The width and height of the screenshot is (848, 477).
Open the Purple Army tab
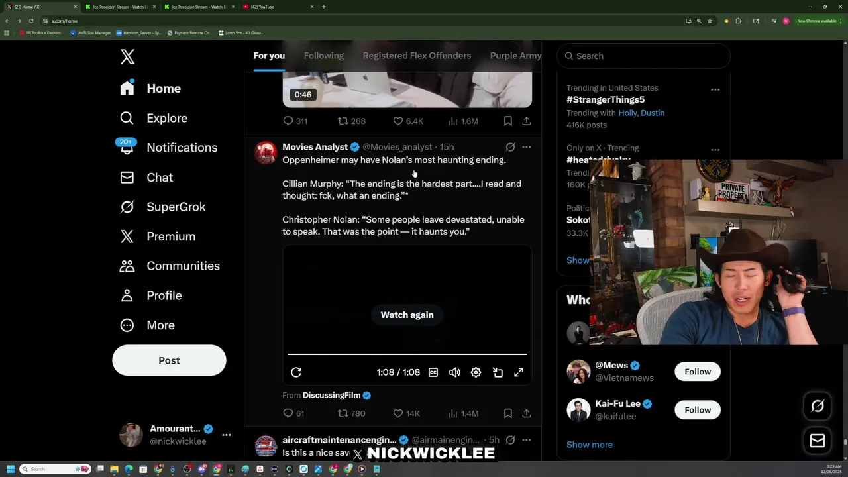pyautogui.click(x=515, y=56)
